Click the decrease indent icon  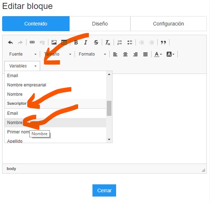pos(142,43)
